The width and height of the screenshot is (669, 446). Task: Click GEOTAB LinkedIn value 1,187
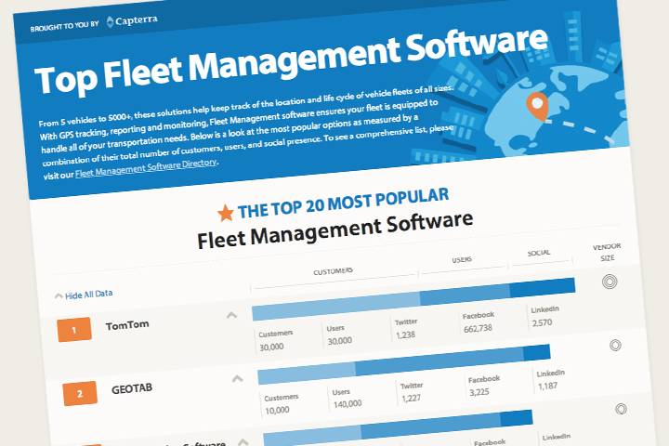547,387
